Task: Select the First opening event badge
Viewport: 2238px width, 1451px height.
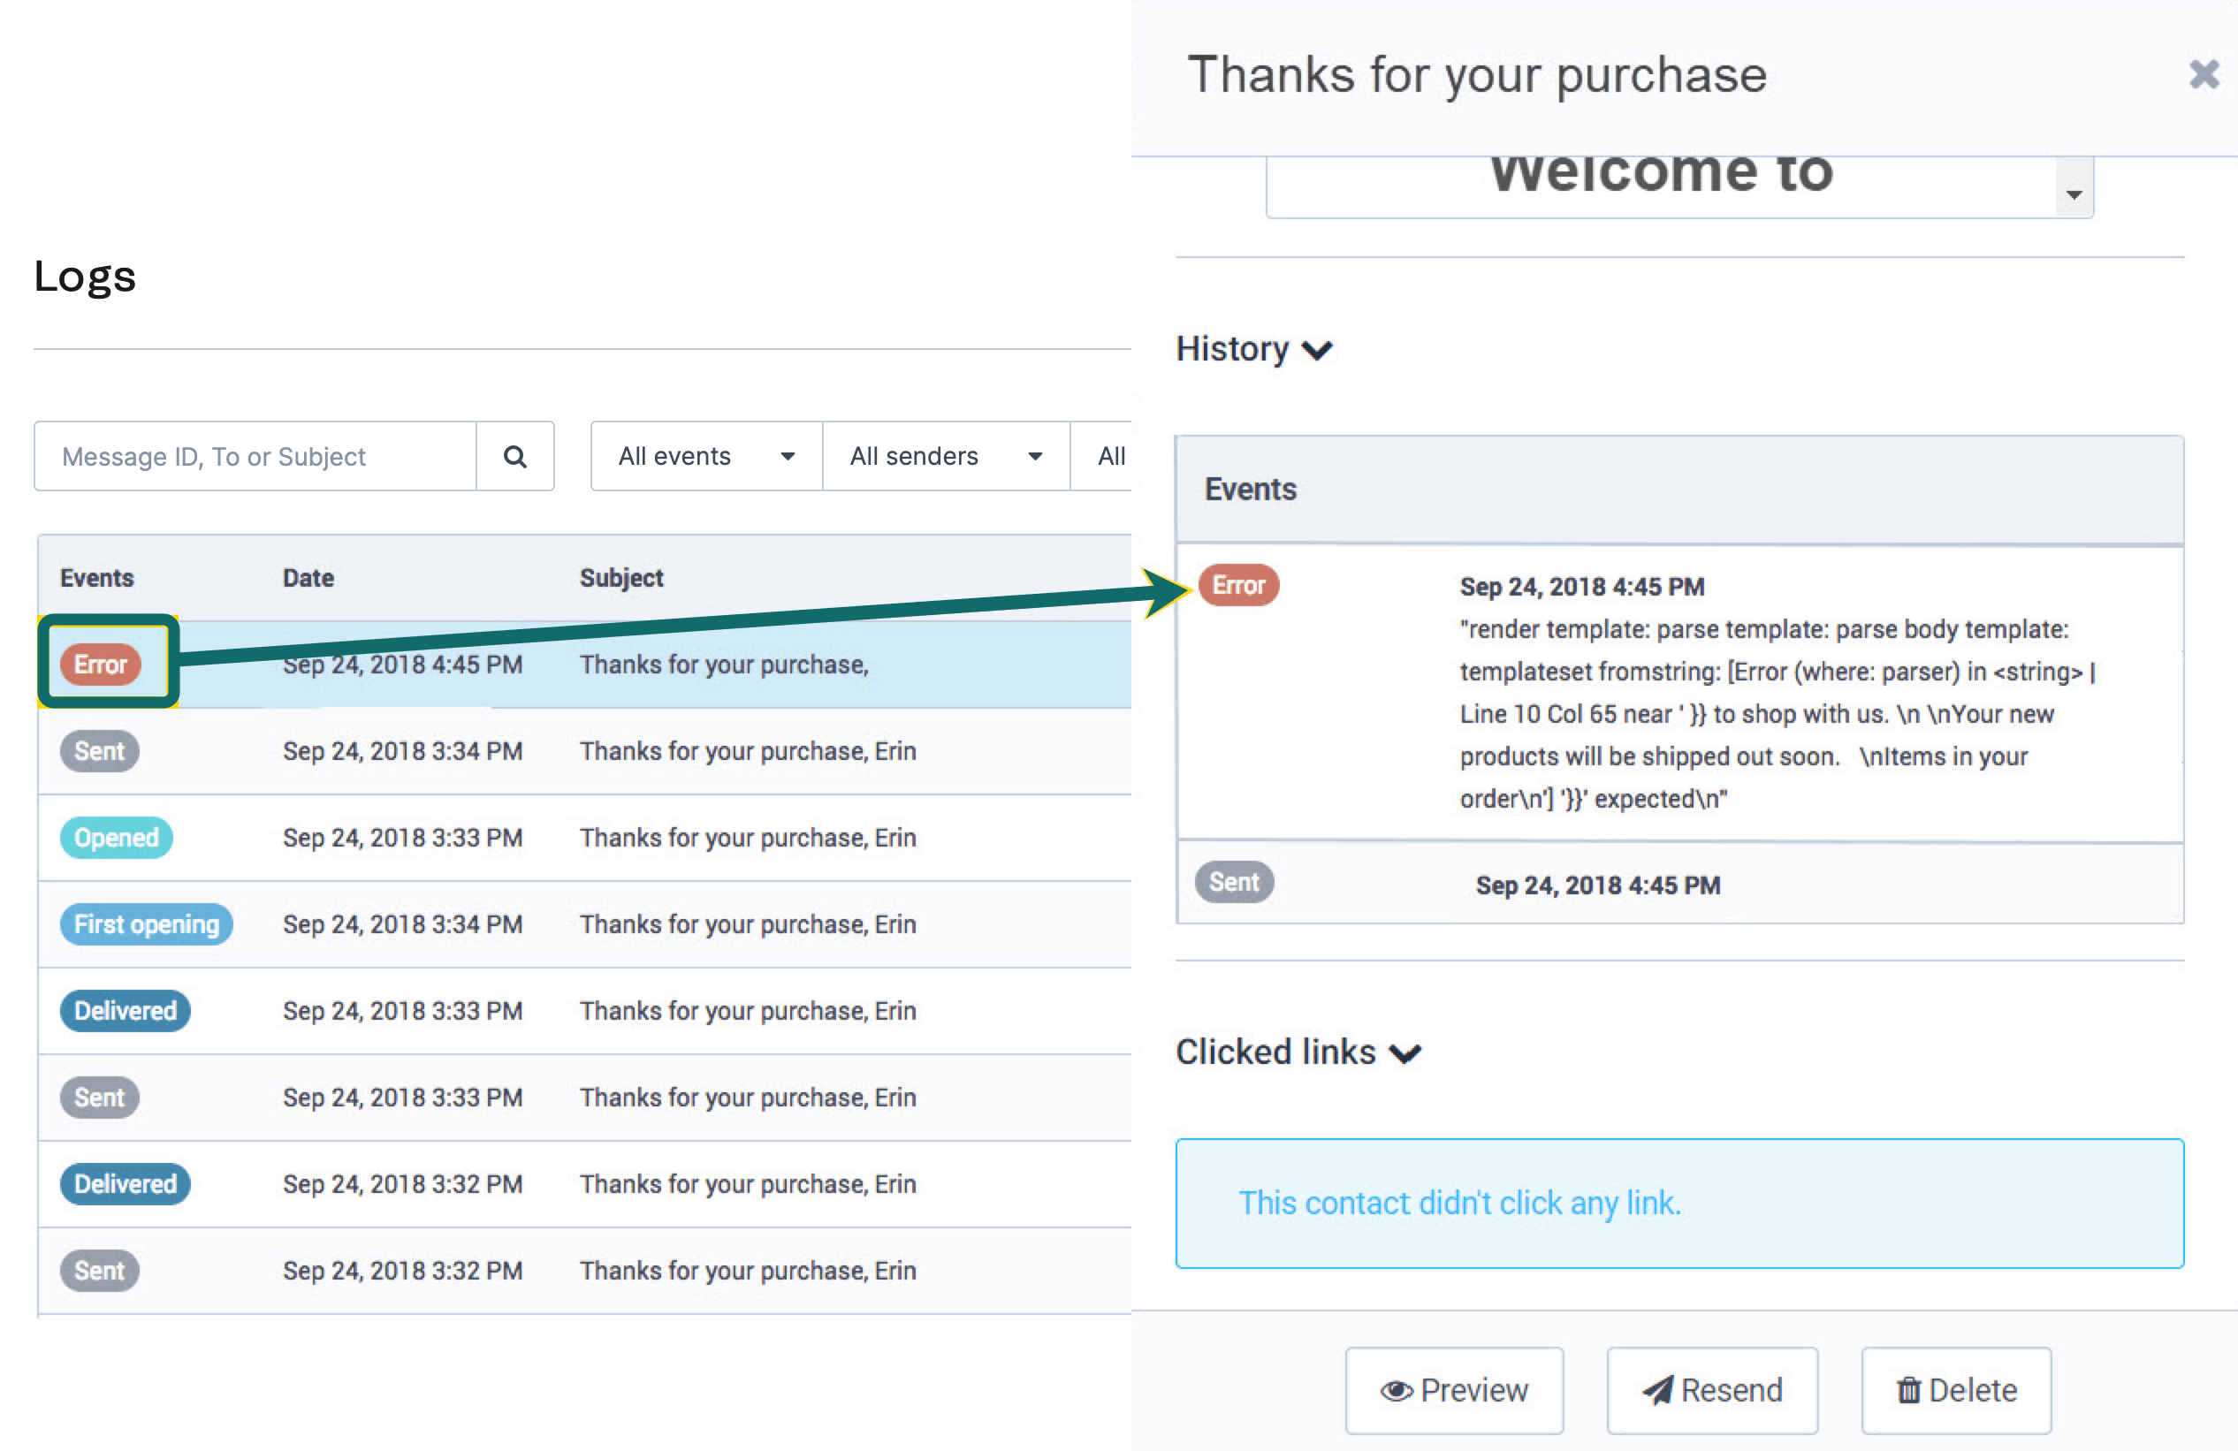Action: click(x=147, y=923)
